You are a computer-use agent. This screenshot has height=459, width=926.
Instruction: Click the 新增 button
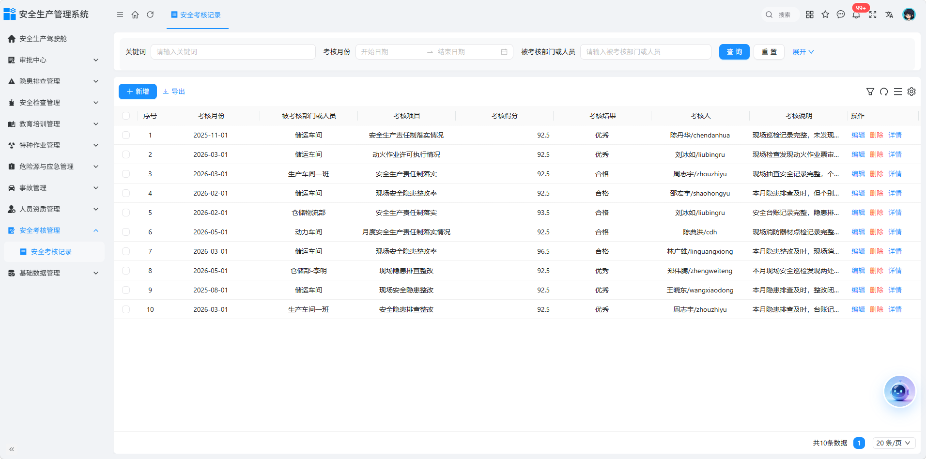coord(138,92)
